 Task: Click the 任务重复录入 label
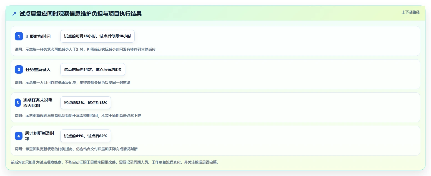tap(38, 69)
